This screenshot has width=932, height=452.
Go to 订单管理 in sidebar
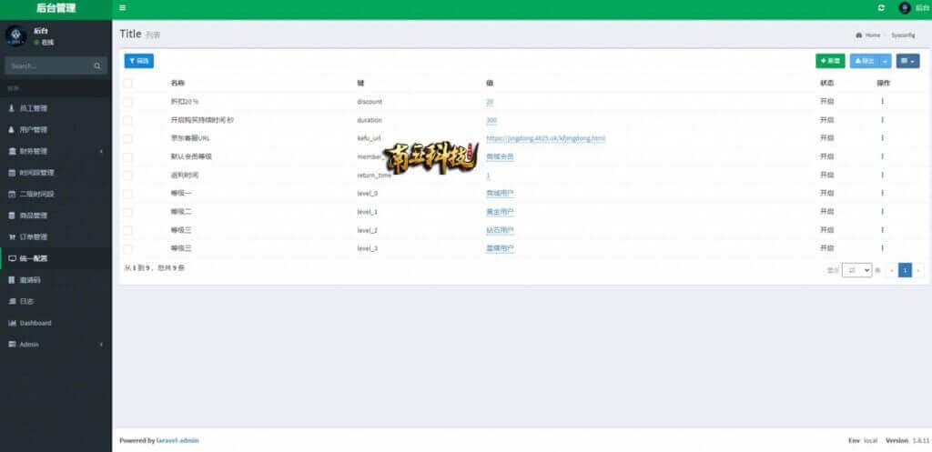pyautogui.click(x=36, y=236)
